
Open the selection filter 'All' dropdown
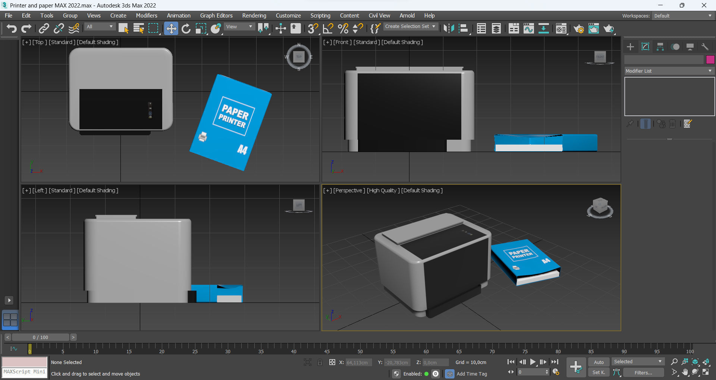100,26
